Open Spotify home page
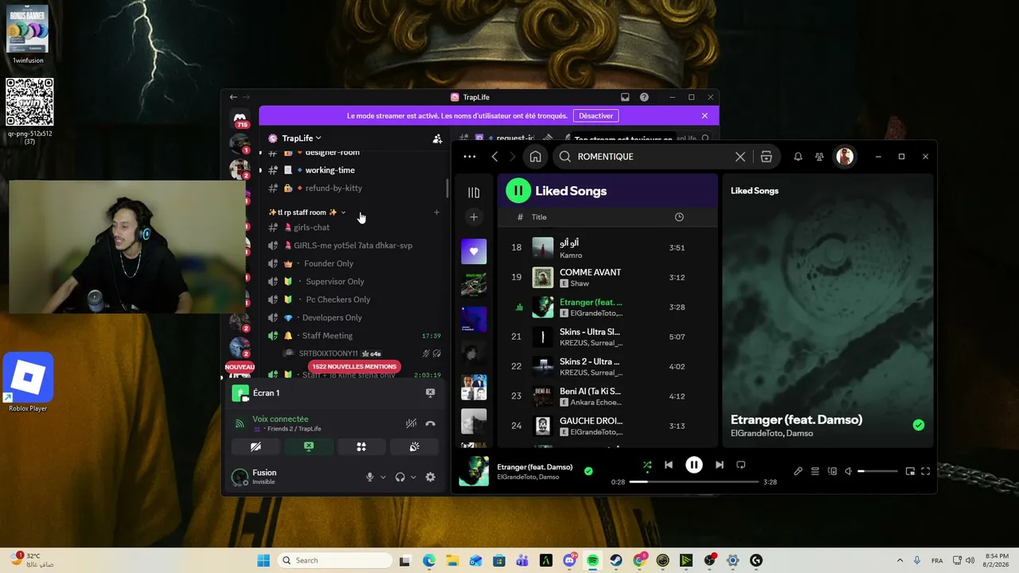Image resolution: width=1019 pixels, height=573 pixels. tap(535, 157)
